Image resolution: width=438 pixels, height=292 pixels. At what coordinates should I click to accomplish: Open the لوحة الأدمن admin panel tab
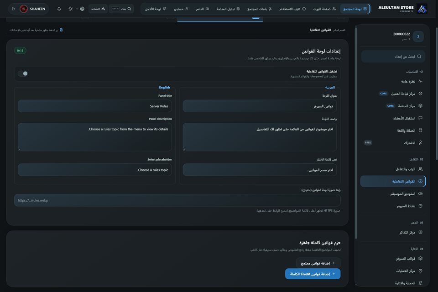click(155, 9)
